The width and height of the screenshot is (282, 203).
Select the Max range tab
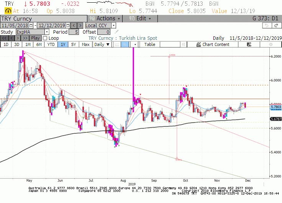(x=85, y=44)
